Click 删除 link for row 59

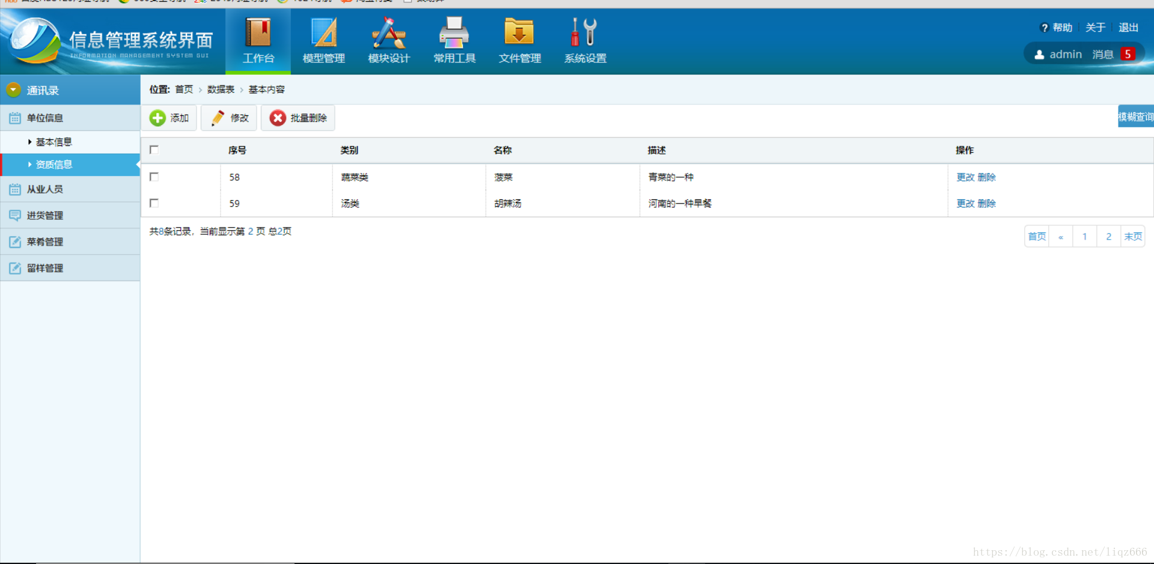tap(986, 204)
